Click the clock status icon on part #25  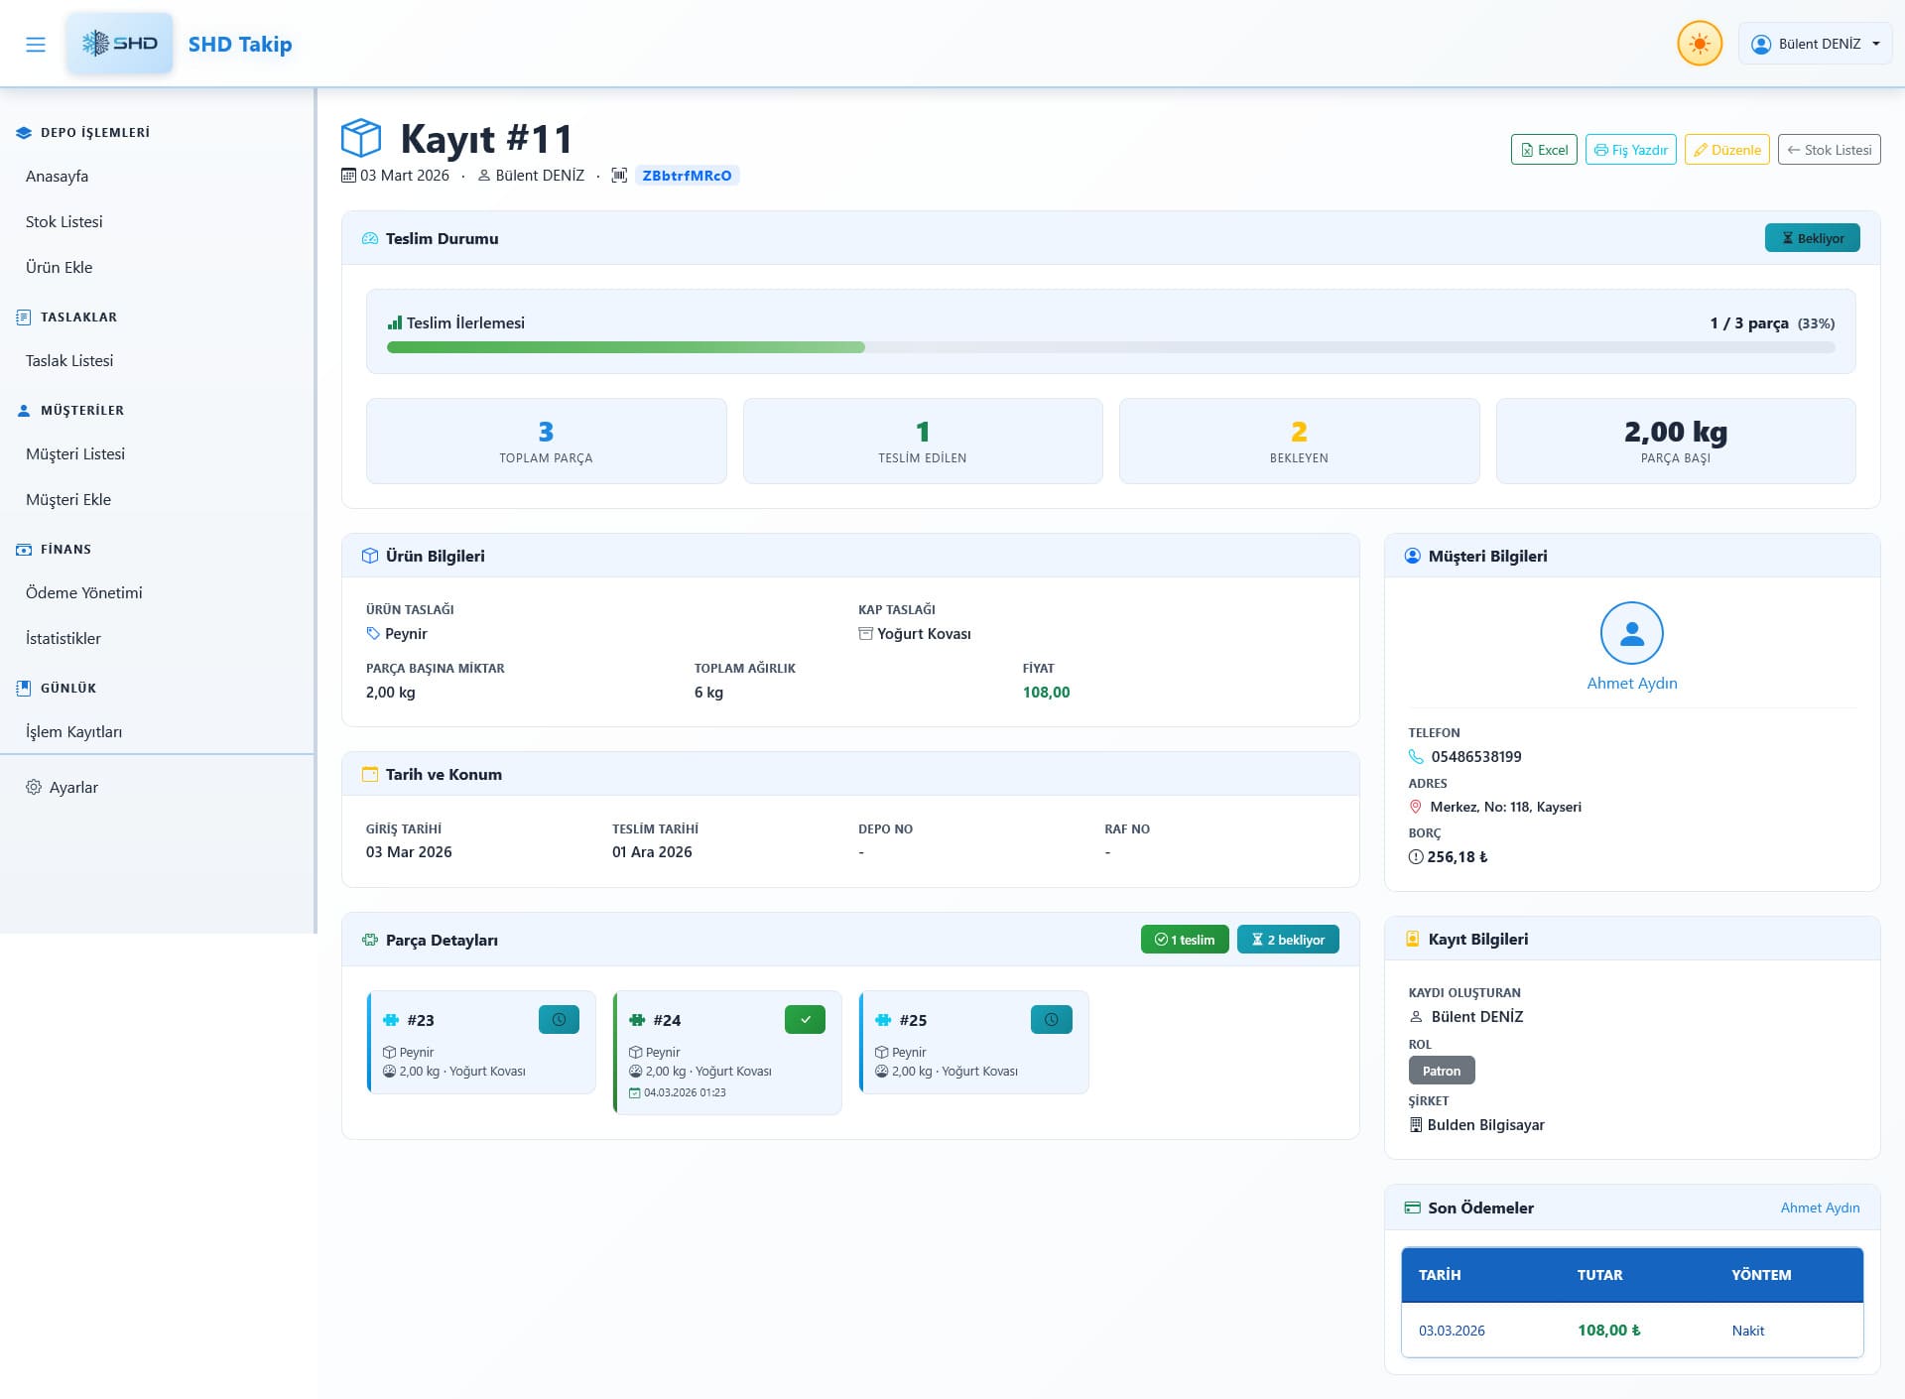[1051, 1020]
